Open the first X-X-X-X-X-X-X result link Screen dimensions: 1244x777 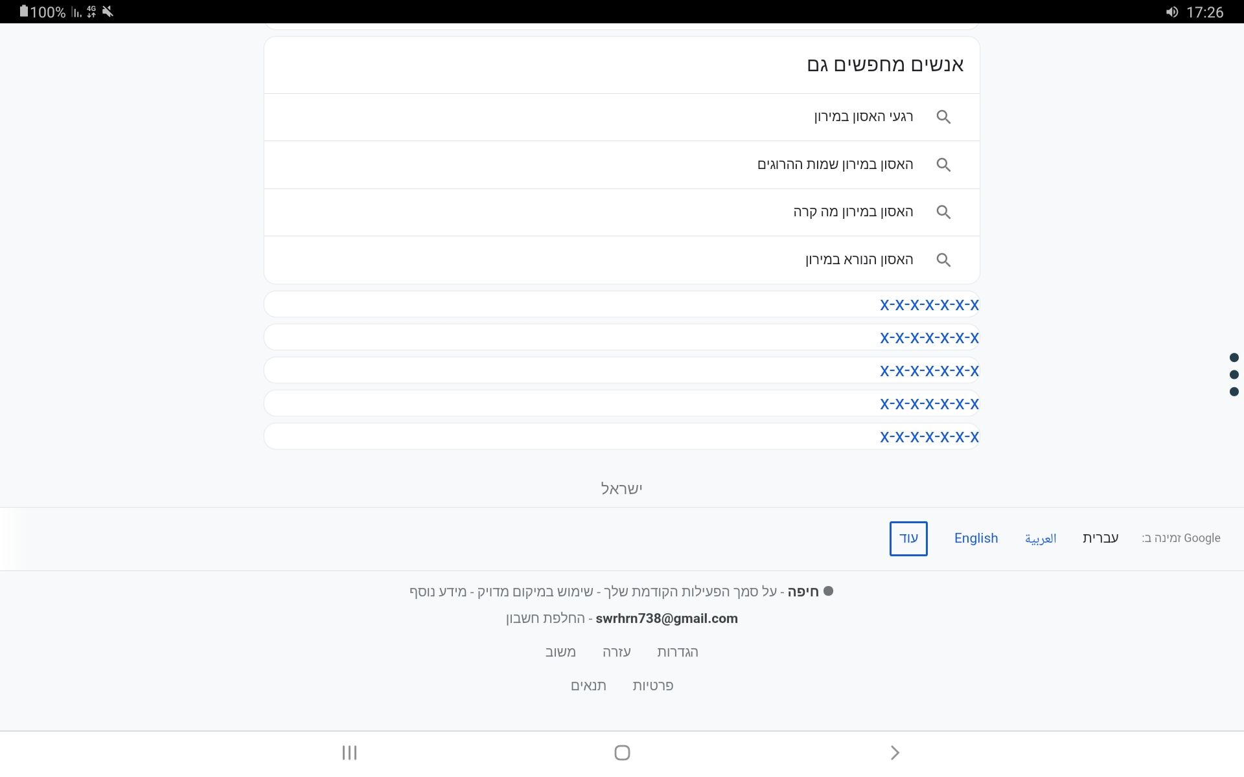(928, 305)
